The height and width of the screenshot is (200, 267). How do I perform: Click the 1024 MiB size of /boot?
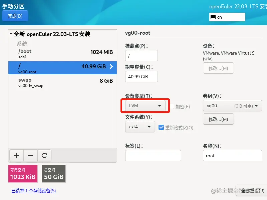[x=101, y=52]
